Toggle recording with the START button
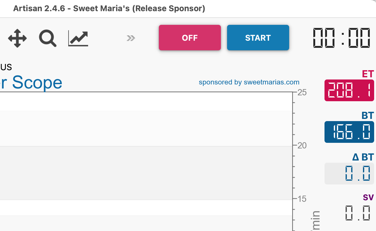This screenshot has height=231, width=376. pos(258,38)
